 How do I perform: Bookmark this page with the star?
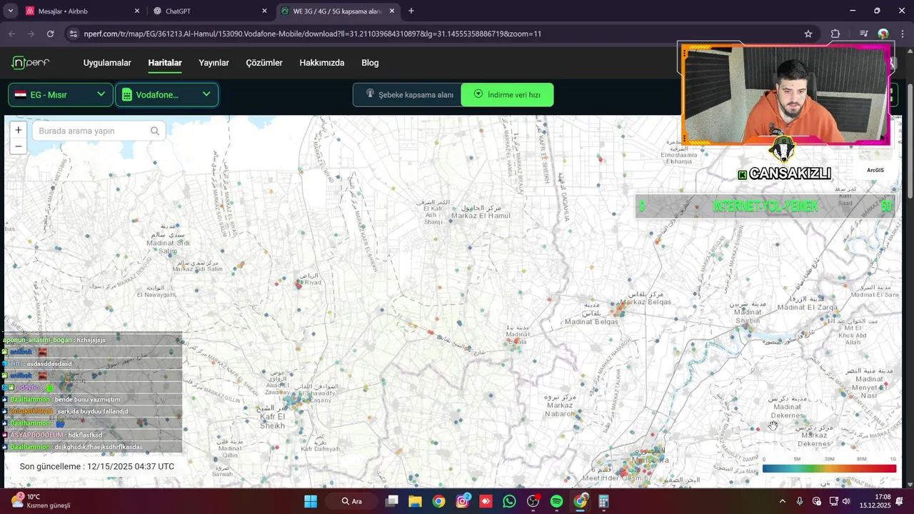coord(808,34)
